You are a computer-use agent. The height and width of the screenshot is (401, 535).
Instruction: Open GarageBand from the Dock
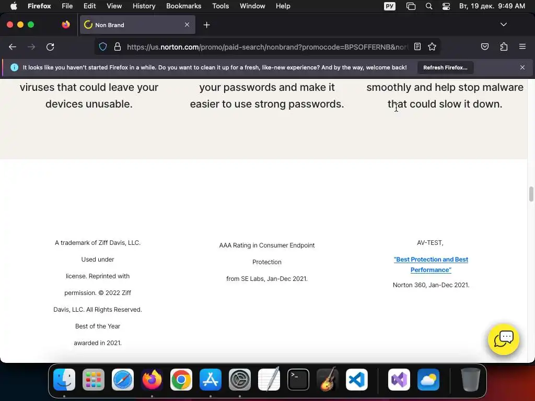click(328, 380)
